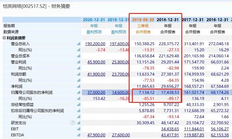Open 2020 revenue forecast link 190,200.00
The width and height of the screenshot is (232, 139).
tap(95, 44)
